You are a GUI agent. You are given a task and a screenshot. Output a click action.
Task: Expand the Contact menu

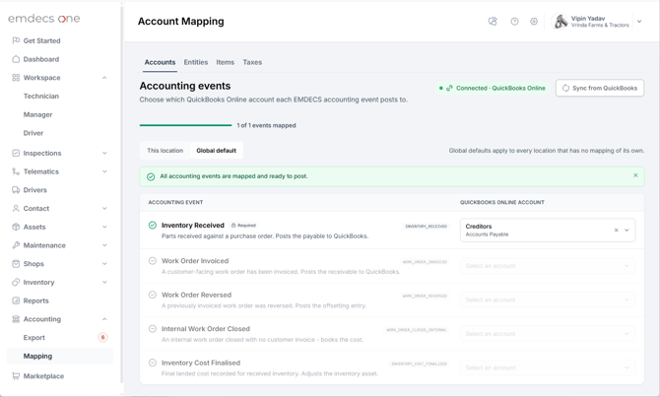[x=104, y=209]
